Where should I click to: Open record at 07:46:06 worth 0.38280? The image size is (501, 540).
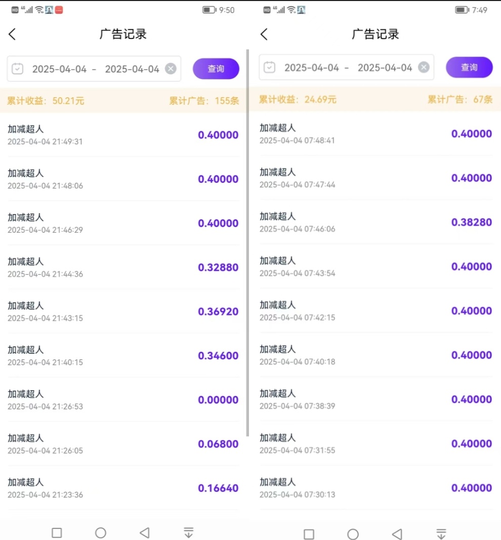[x=375, y=222]
